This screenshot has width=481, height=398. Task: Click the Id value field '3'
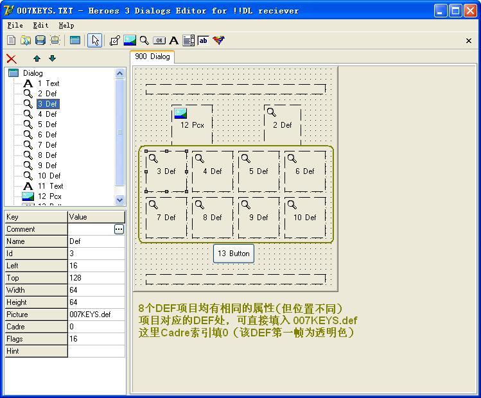pos(96,254)
